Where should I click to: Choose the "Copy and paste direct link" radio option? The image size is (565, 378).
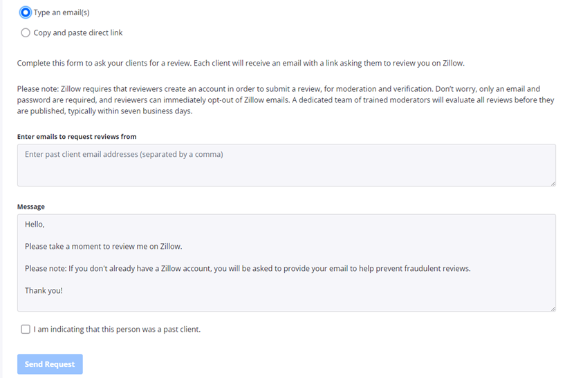click(x=26, y=32)
